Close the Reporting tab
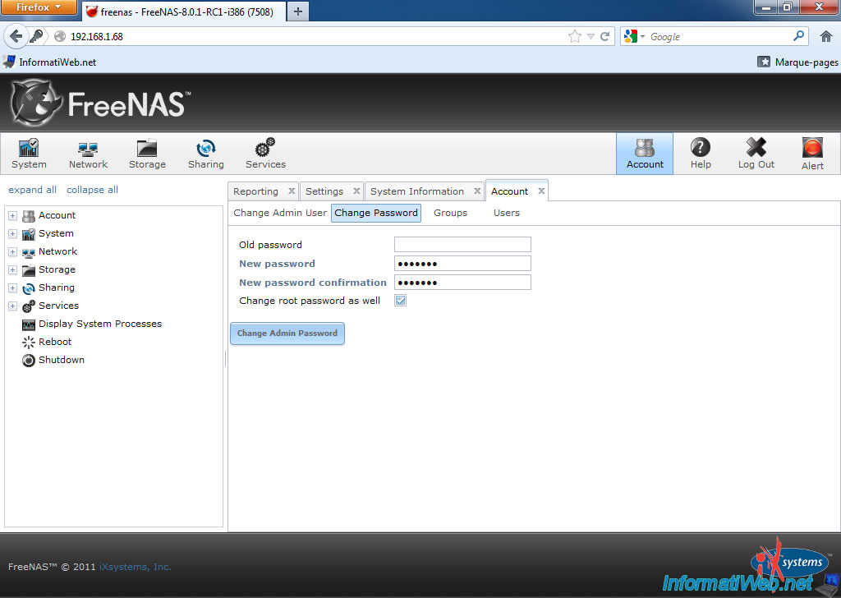The image size is (841, 598). 292,191
